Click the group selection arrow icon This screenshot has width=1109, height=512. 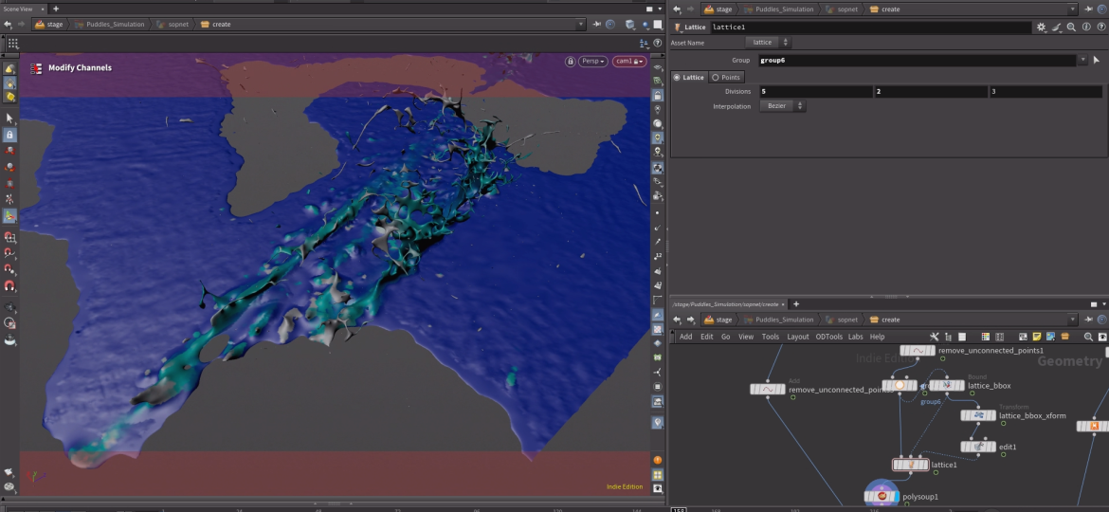click(1097, 60)
